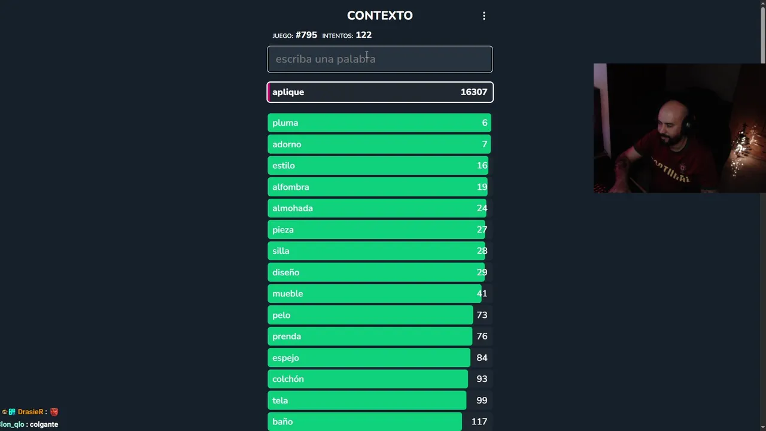Click the 'pluma' guess row
Screen dimensions: 766x431
click(x=379, y=123)
